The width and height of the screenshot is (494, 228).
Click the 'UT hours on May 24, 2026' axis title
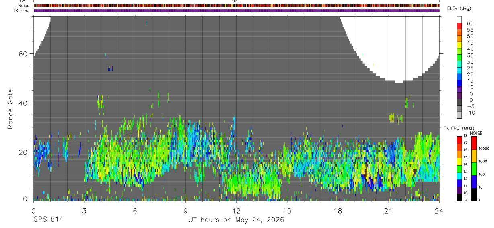click(236, 220)
